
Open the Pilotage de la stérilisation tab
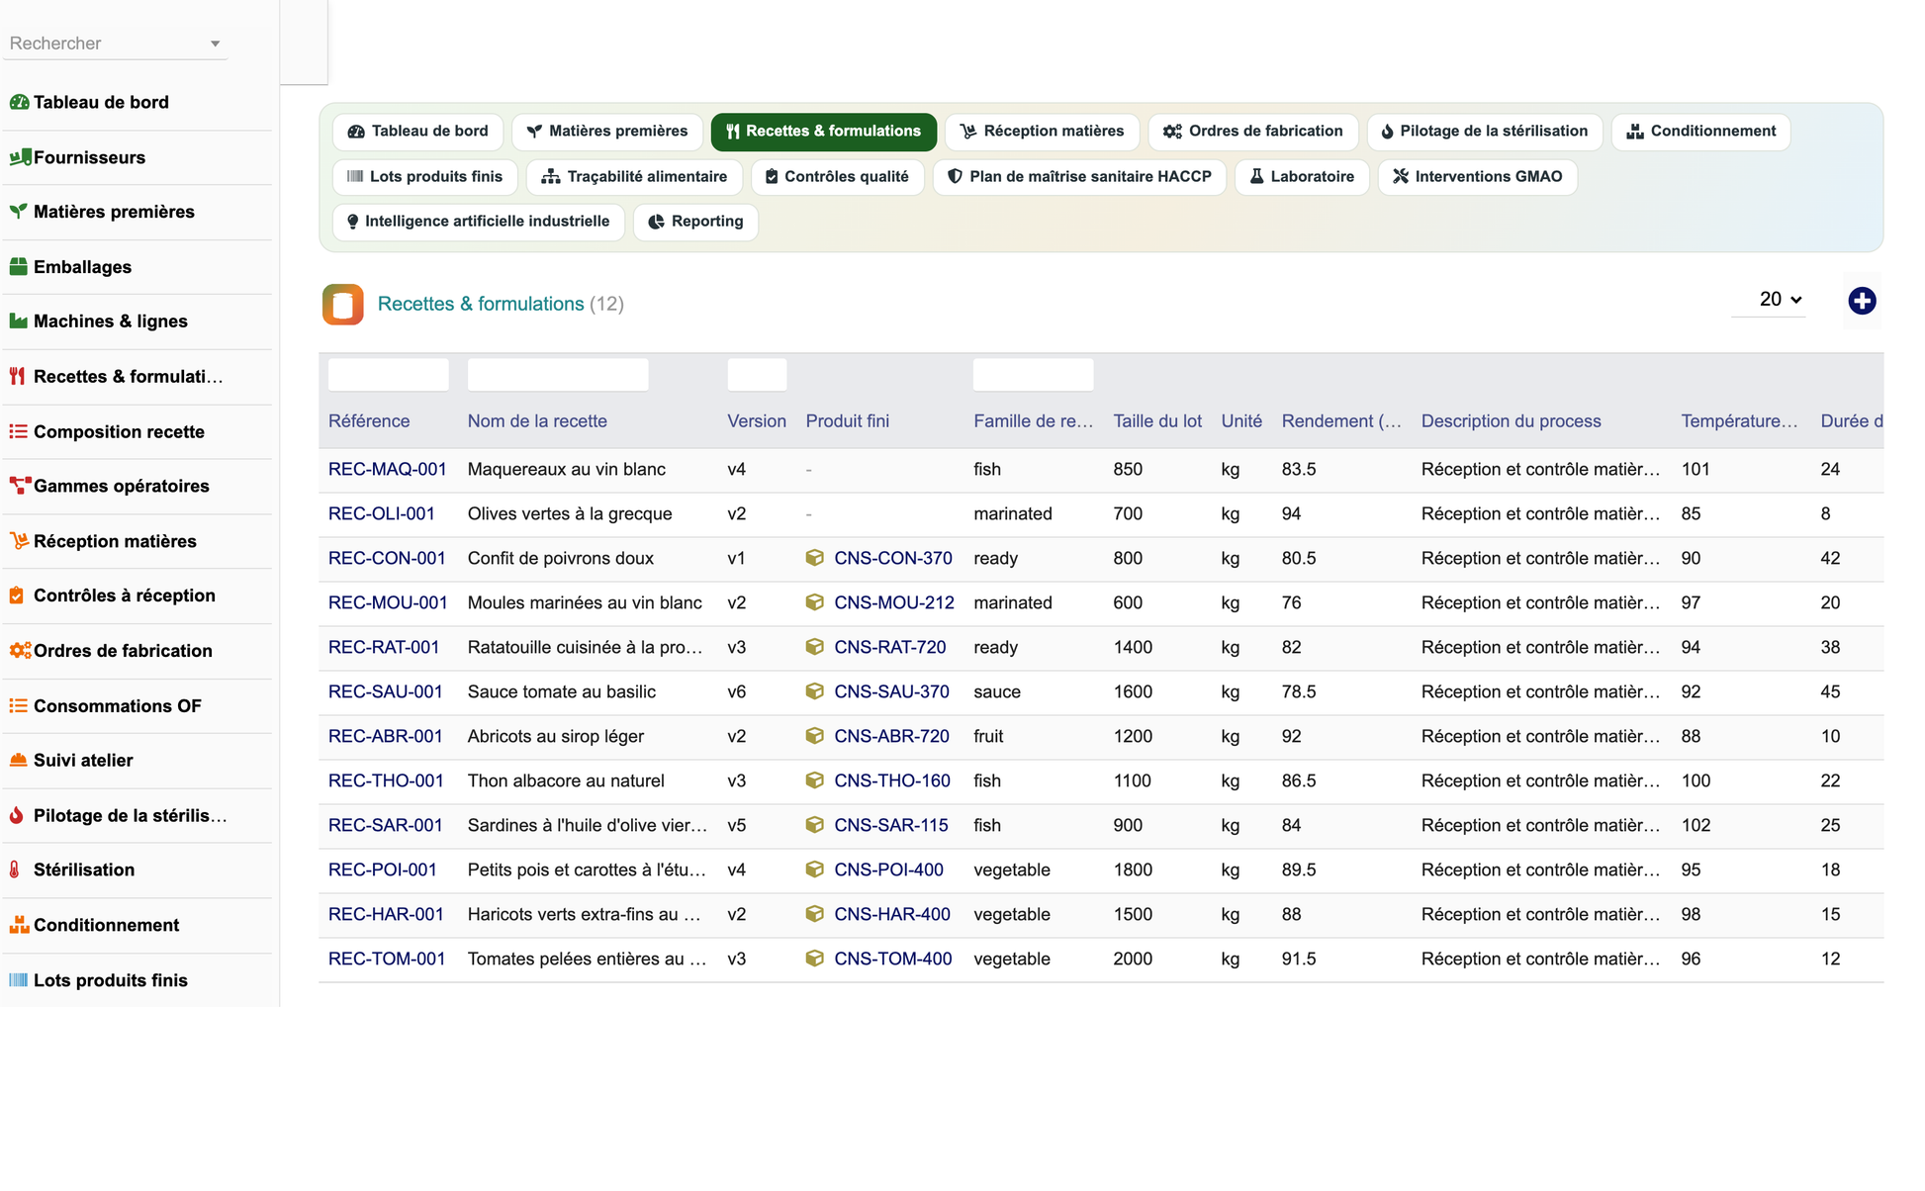[x=1484, y=132]
